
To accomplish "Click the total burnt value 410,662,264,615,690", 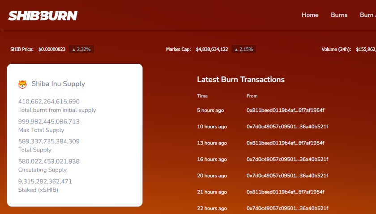I will 49,102.
